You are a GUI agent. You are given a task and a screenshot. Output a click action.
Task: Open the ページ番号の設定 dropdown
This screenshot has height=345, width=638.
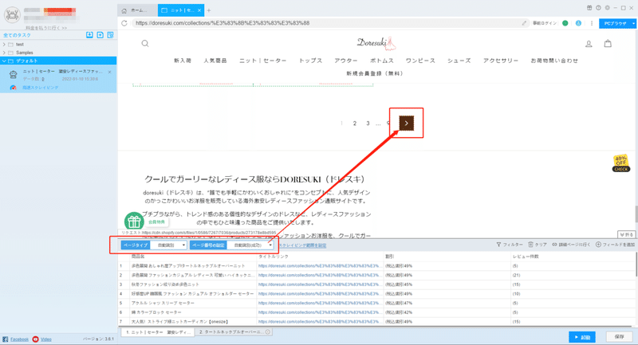tap(250, 245)
